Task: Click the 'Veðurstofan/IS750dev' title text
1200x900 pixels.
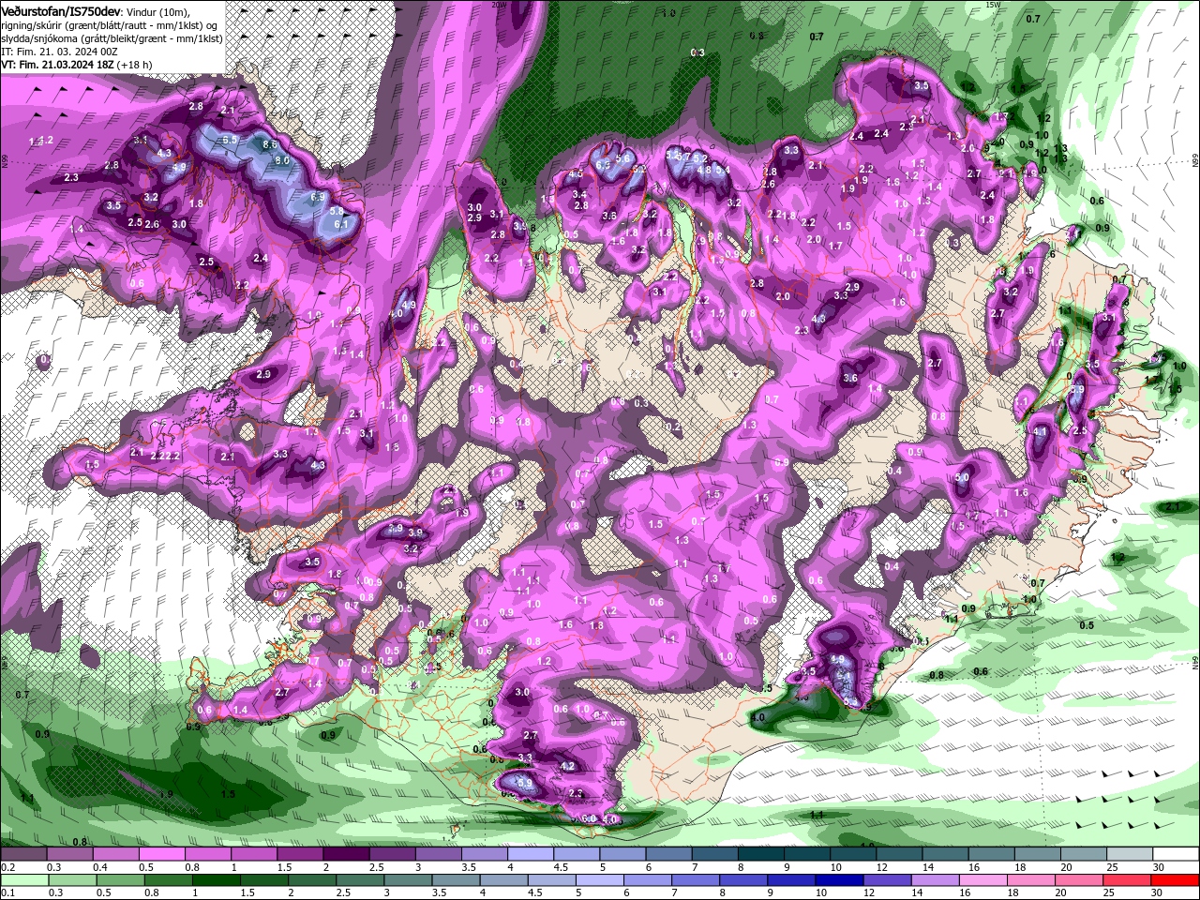Action: [x=61, y=10]
